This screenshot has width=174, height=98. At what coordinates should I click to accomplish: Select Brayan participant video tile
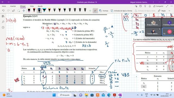coord(153,23)
